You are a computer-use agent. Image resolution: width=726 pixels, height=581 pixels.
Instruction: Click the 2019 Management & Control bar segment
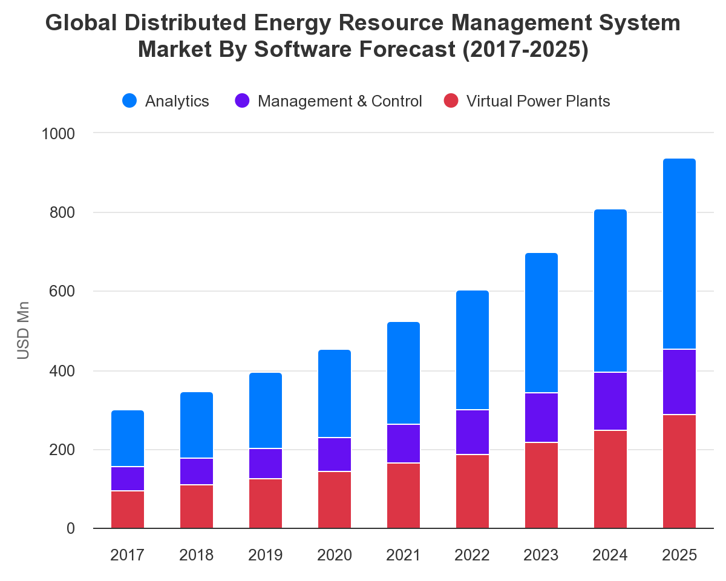[266, 464]
